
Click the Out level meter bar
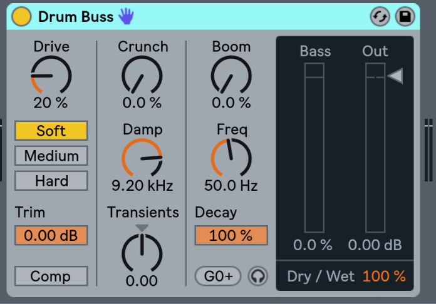(375, 148)
